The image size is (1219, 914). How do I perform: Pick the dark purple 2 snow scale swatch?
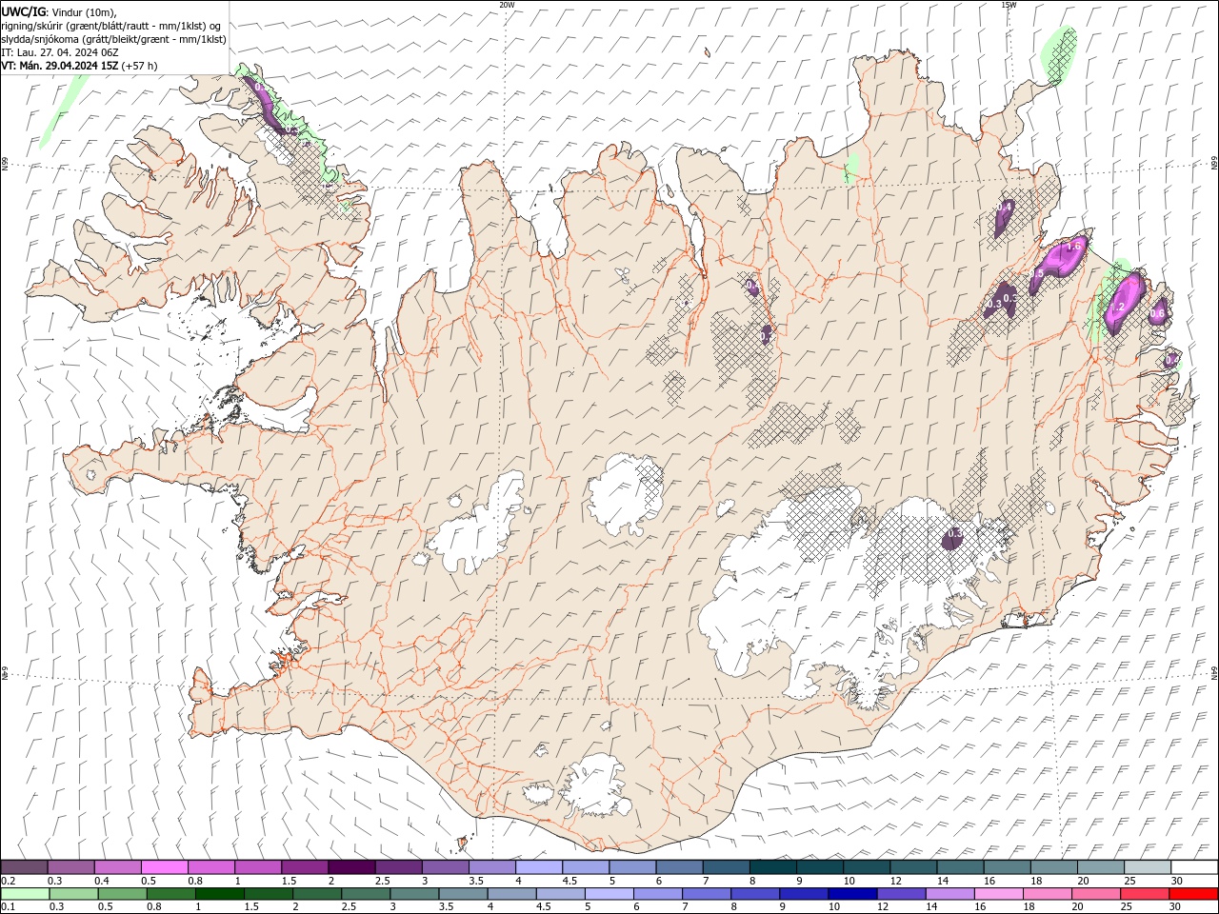point(351,867)
